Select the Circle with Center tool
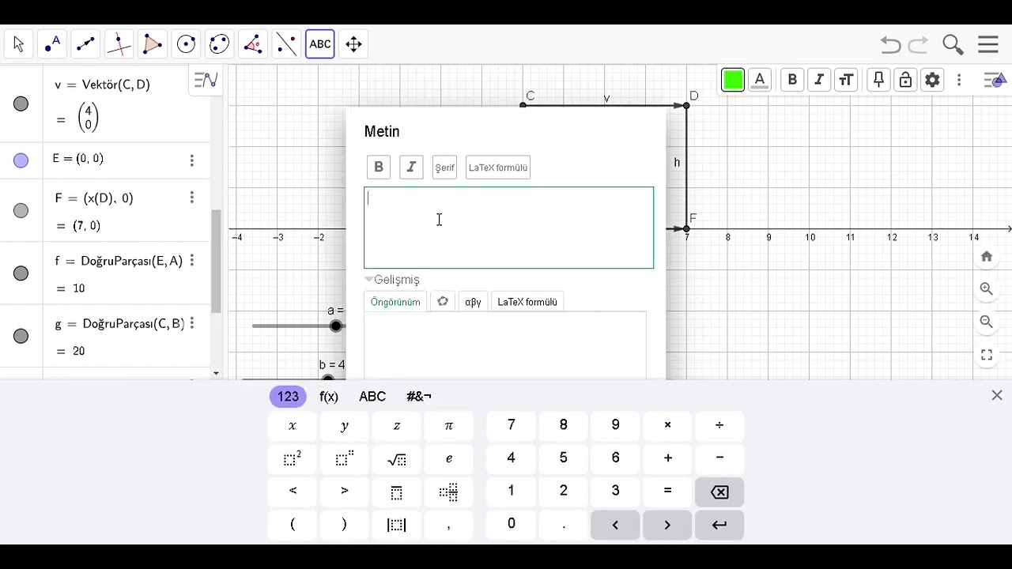This screenshot has width=1012, height=569. [186, 44]
